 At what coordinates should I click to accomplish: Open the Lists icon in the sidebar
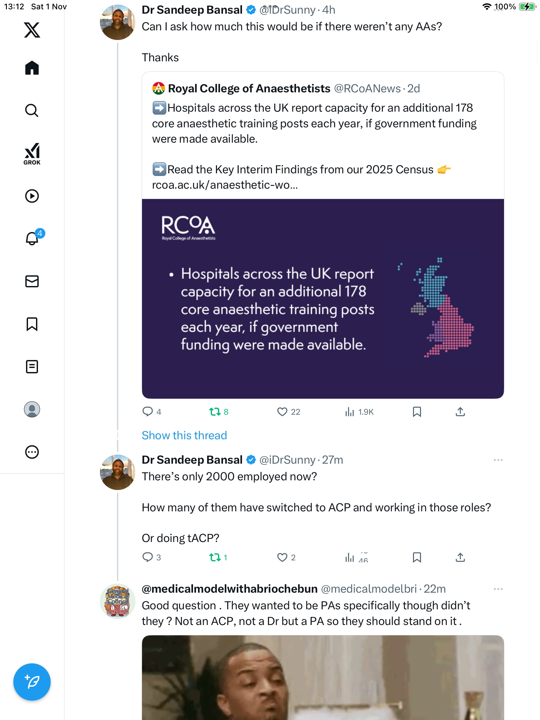(32, 367)
